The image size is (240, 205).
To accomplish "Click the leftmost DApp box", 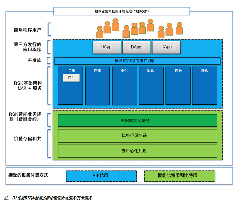I will (107, 47).
